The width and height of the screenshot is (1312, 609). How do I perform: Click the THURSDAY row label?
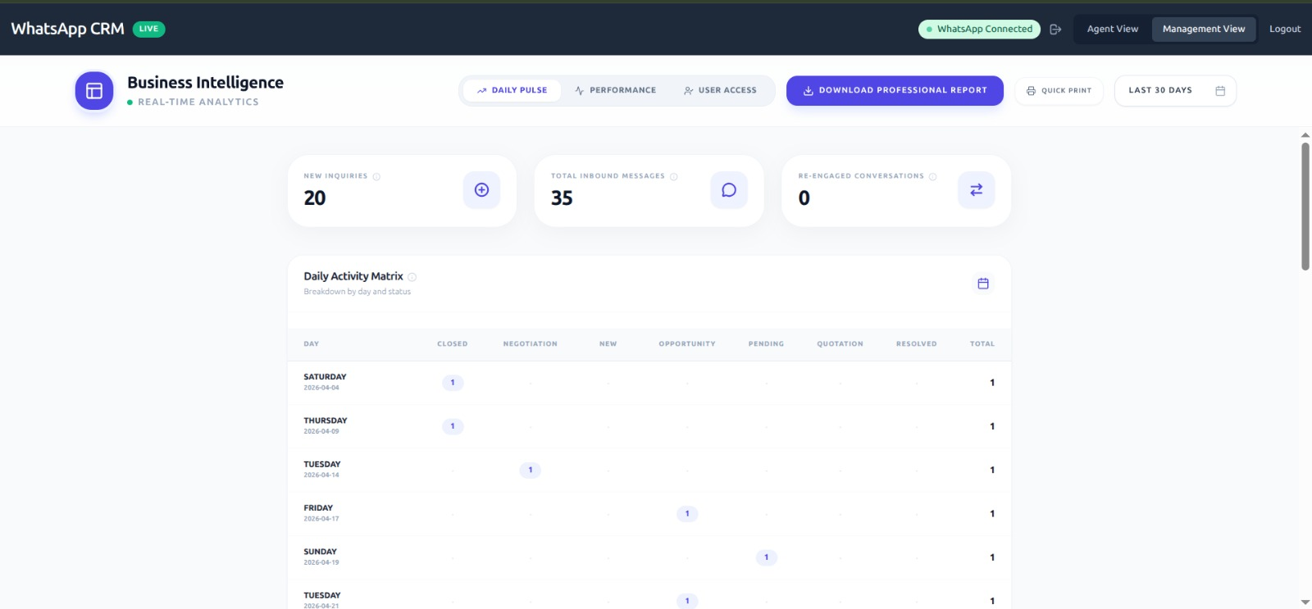click(326, 420)
